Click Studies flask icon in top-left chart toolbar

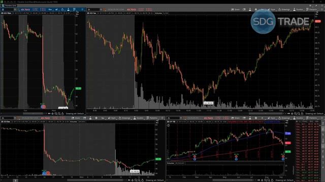(x=69, y=10)
